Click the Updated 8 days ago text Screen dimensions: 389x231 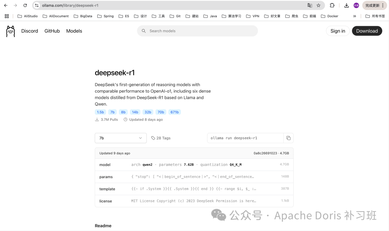click(x=143, y=120)
